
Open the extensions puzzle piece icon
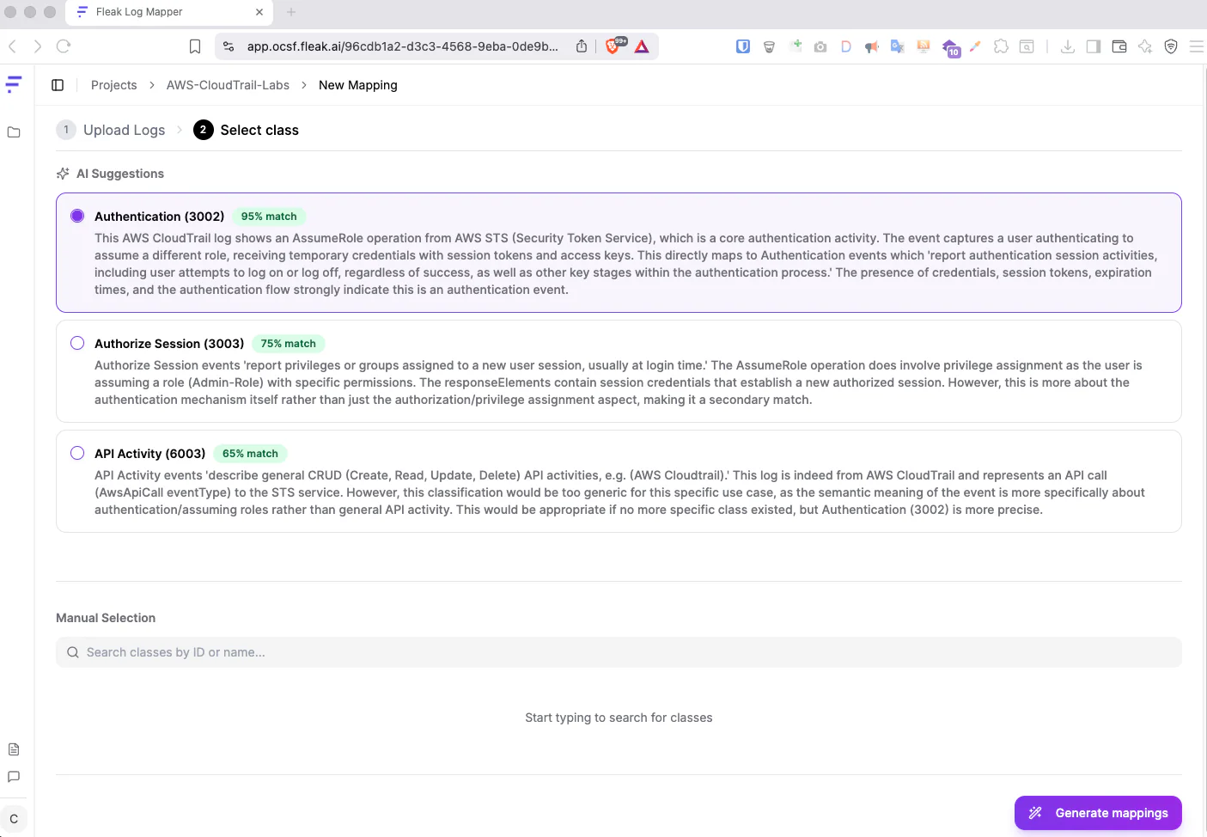pos(1001,46)
